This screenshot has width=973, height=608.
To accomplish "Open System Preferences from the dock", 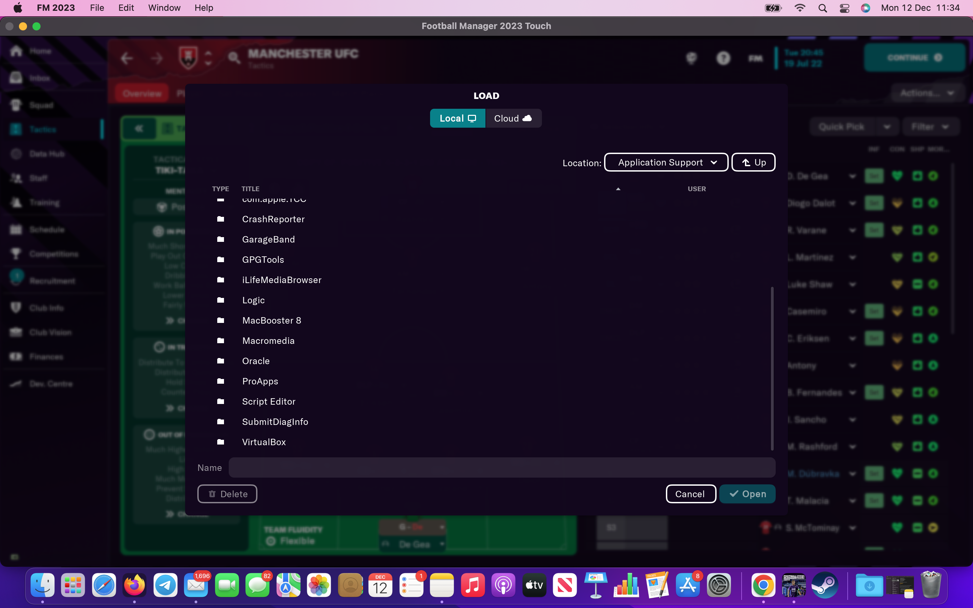I will (x=719, y=585).
